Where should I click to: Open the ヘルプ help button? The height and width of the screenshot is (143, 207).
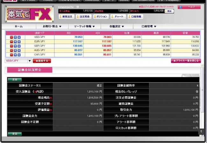coord(189,7)
